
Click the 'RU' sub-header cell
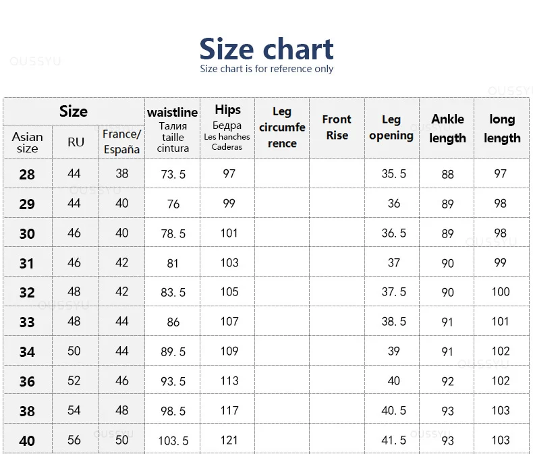[x=76, y=142]
